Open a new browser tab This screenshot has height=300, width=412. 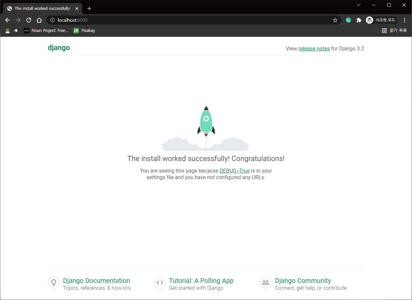coord(89,9)
